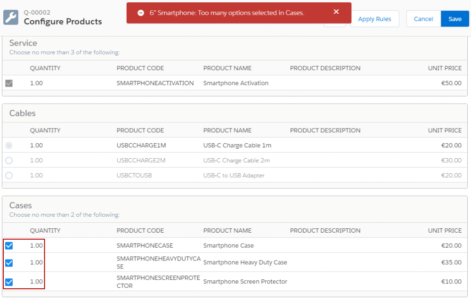Select the USB-C Charge Cable 1m radio
Image resolution: width=471 pixels, height=300 pixels.
click(9, 146)
